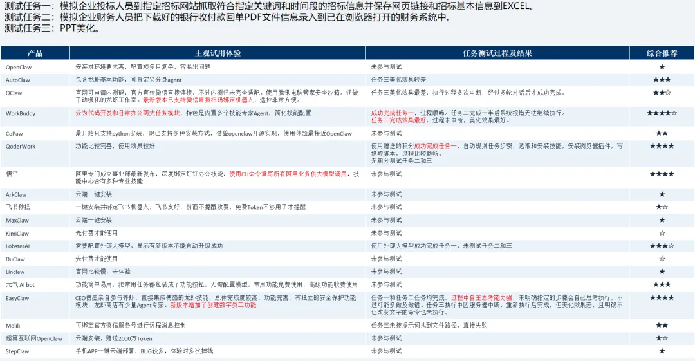Select the 'StepClaw' product cell

tap(17, 352)
